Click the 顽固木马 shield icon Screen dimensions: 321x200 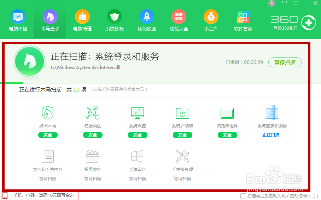pos(48,113)
